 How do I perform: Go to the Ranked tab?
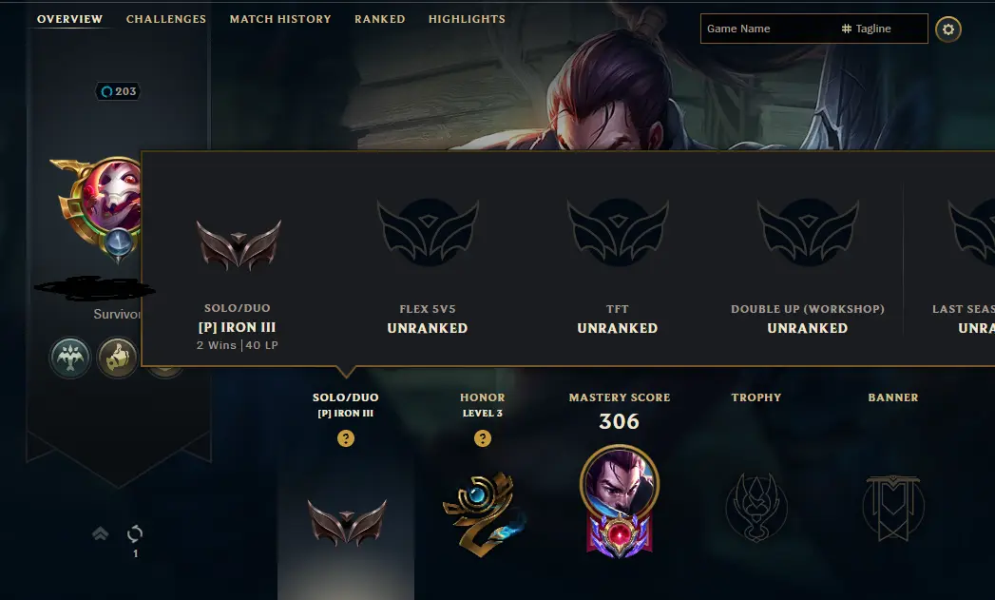pyautogui.click(x=380, y=19)
